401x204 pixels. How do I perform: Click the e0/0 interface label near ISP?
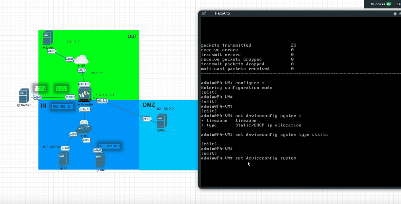click(x=69, y=59)
